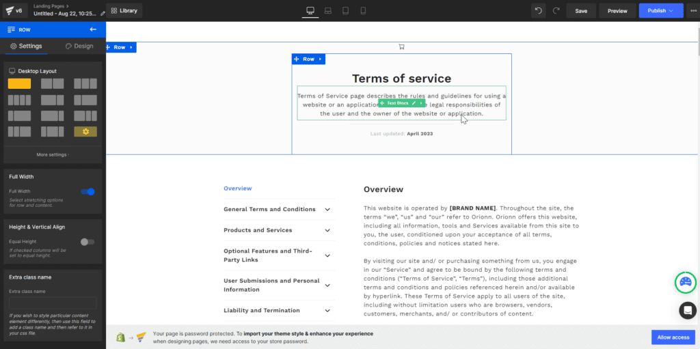Image resolution: width=700 pixels, height=349 pixels.
Task: Click Desktop Layout monitor icon
Action: tap(12, 71)
